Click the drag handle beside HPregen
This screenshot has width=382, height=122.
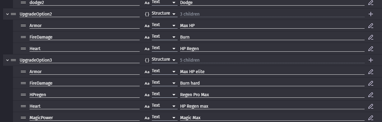tap(23, 95)
